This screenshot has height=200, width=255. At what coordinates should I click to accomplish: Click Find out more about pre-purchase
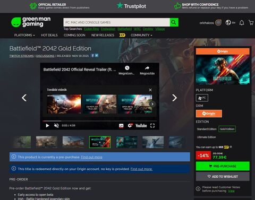point(91,157)
